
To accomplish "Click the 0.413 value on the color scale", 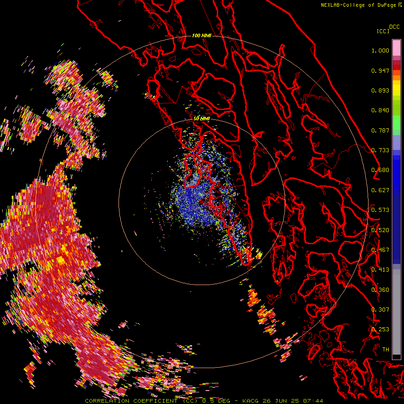I will click(x=380, y=270).
